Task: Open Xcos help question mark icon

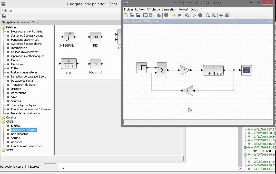Action: click(227, 15)
